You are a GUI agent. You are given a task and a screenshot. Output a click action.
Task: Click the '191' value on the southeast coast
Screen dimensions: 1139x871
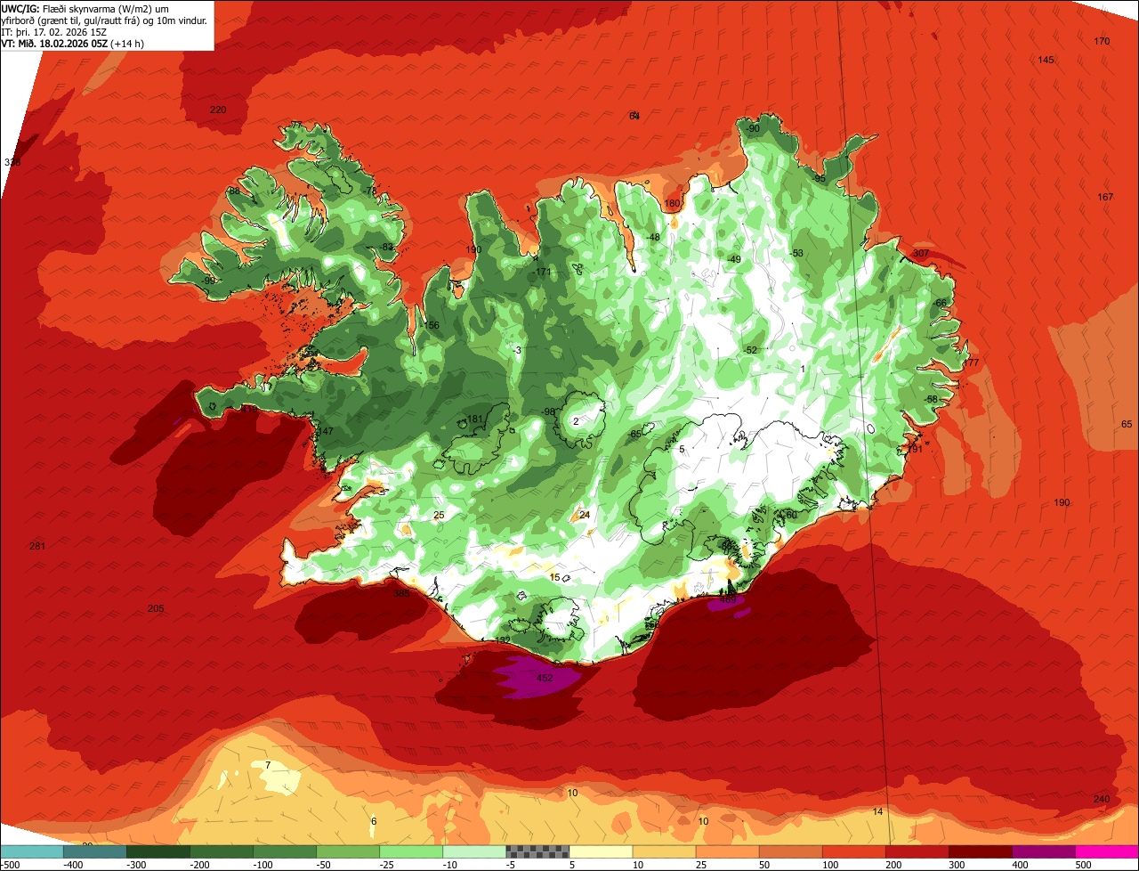915,449
